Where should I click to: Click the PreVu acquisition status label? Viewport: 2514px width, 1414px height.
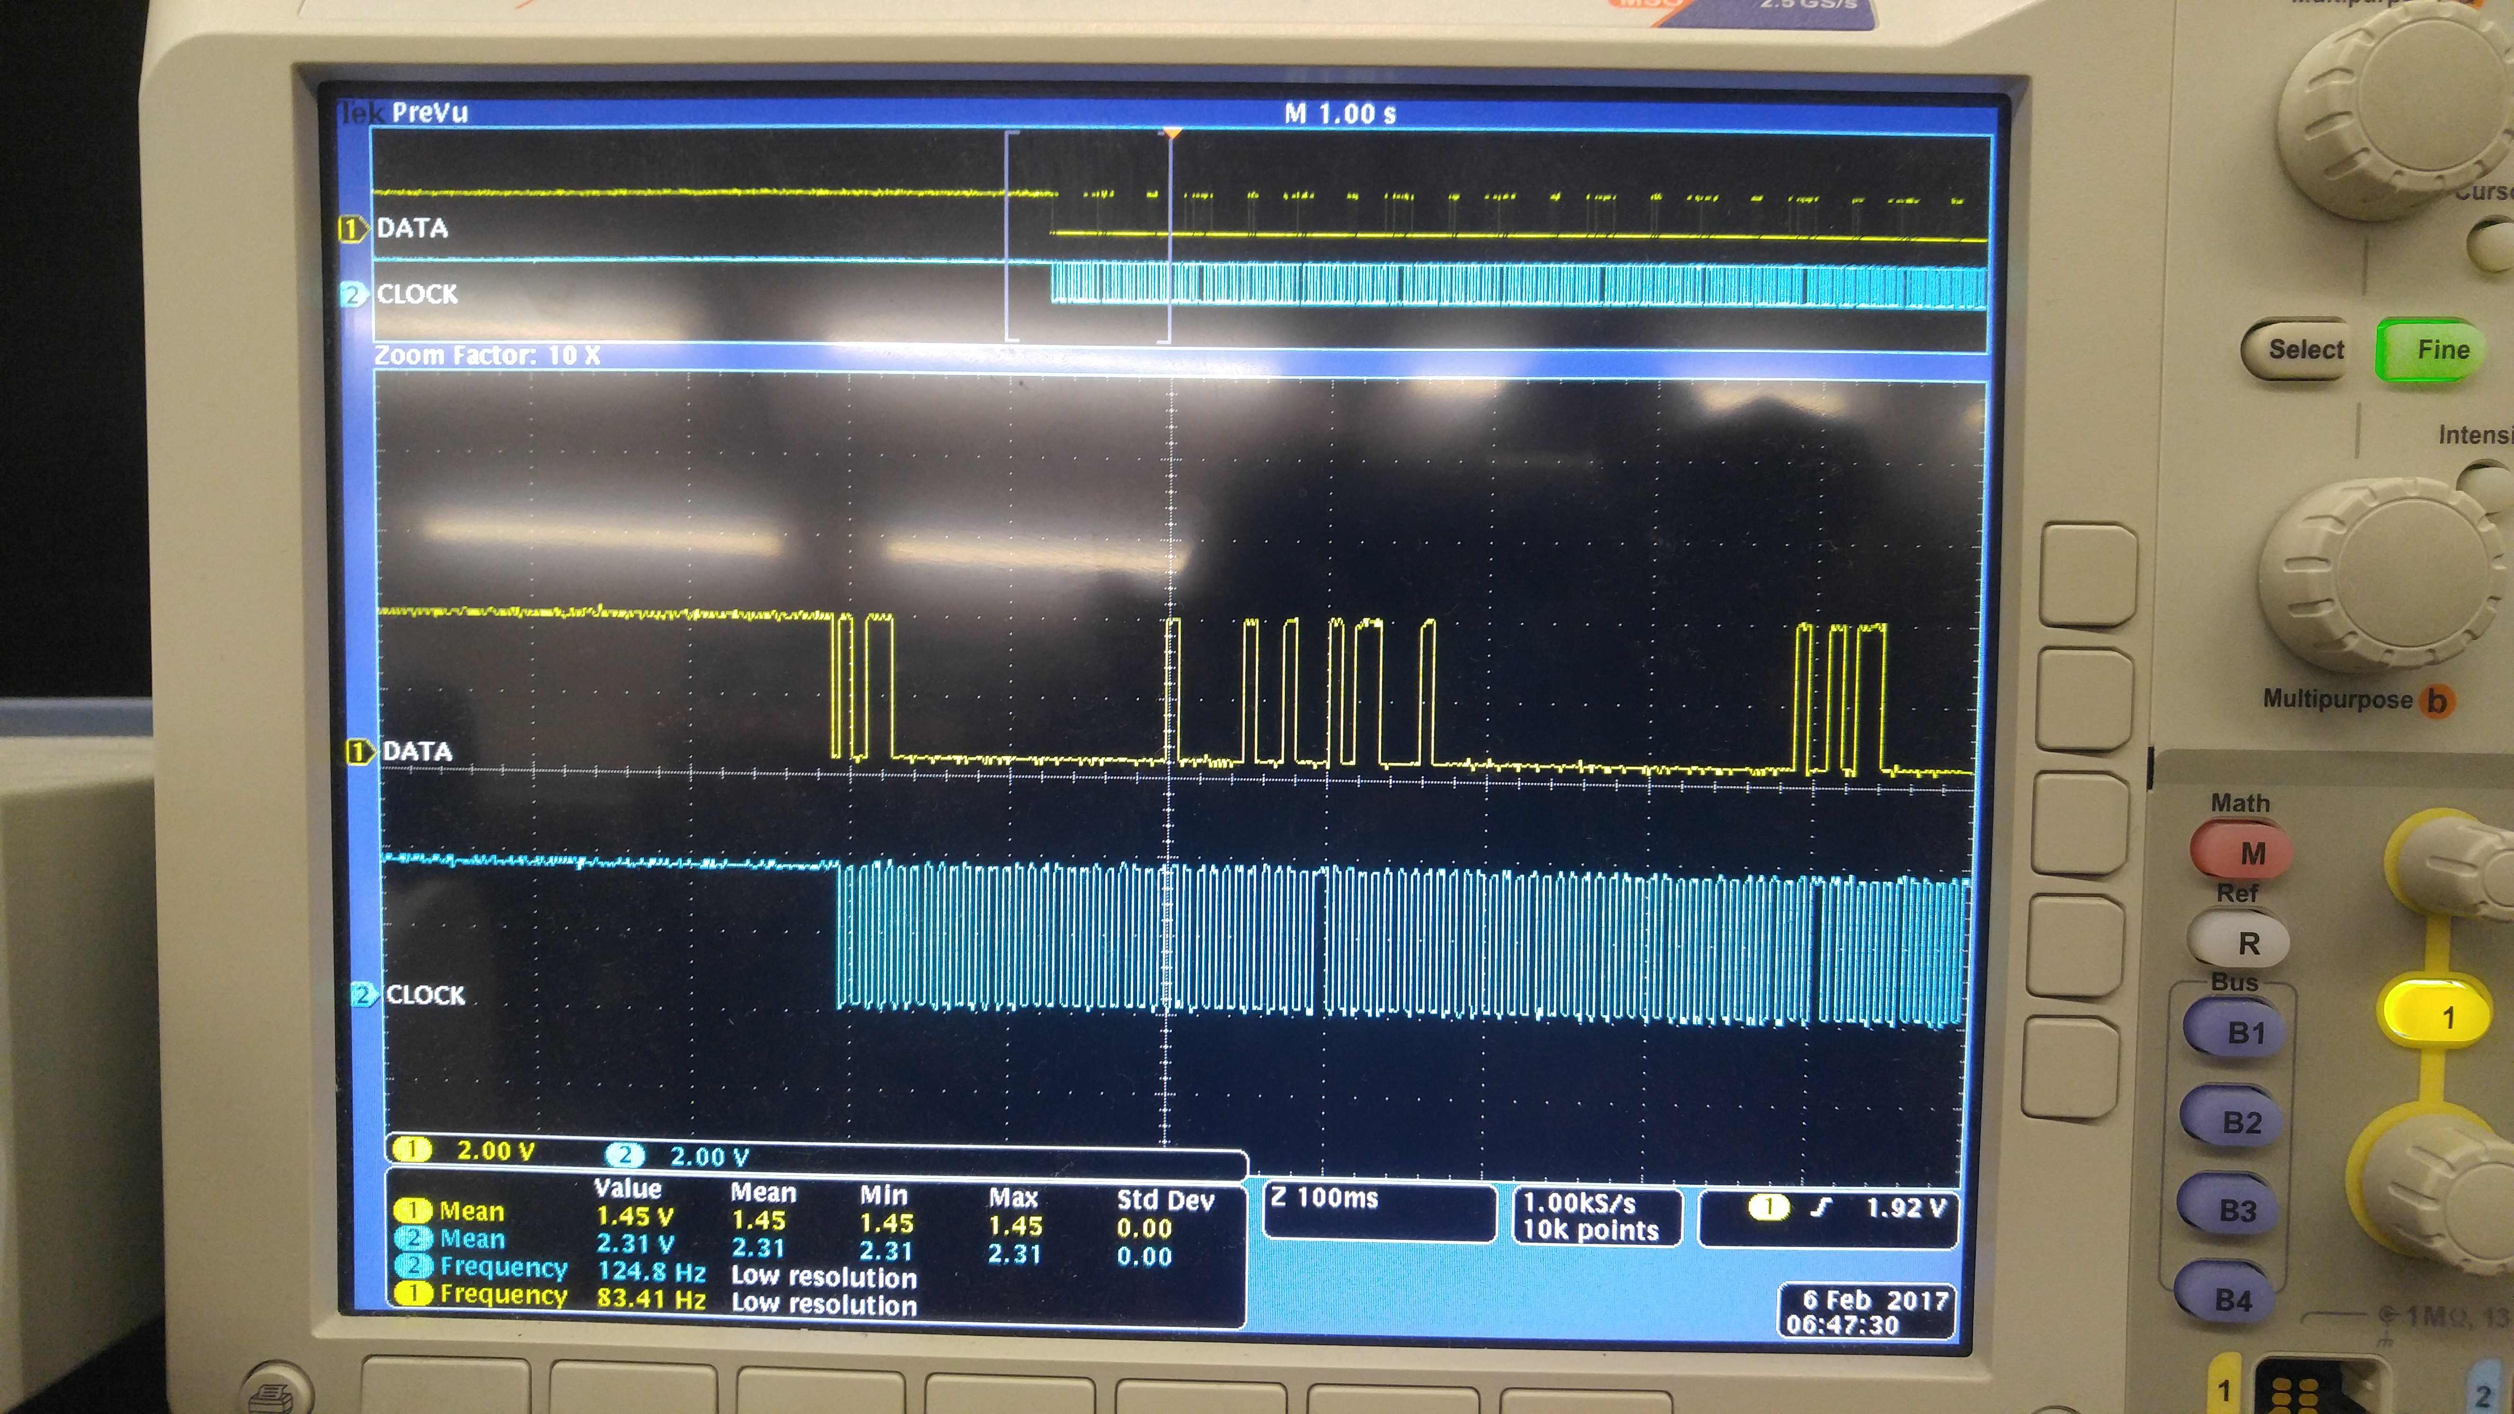[x=429, y=112]
